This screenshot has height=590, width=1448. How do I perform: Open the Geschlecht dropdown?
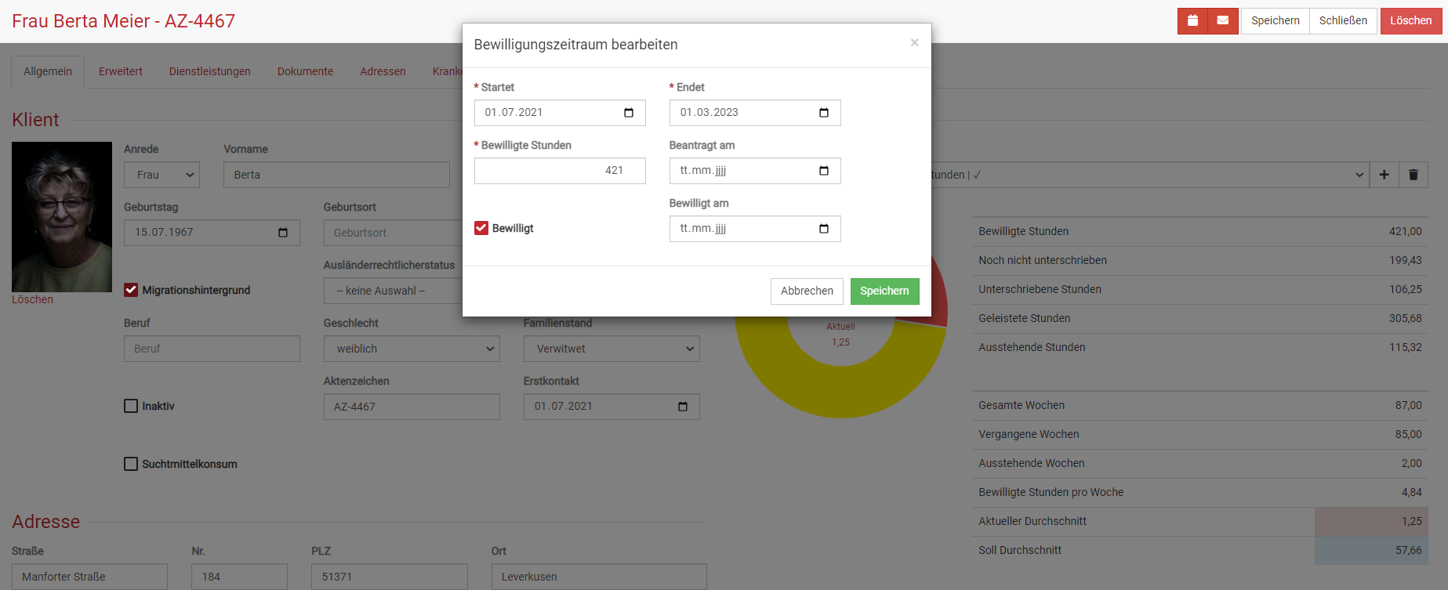pos(411,349)
